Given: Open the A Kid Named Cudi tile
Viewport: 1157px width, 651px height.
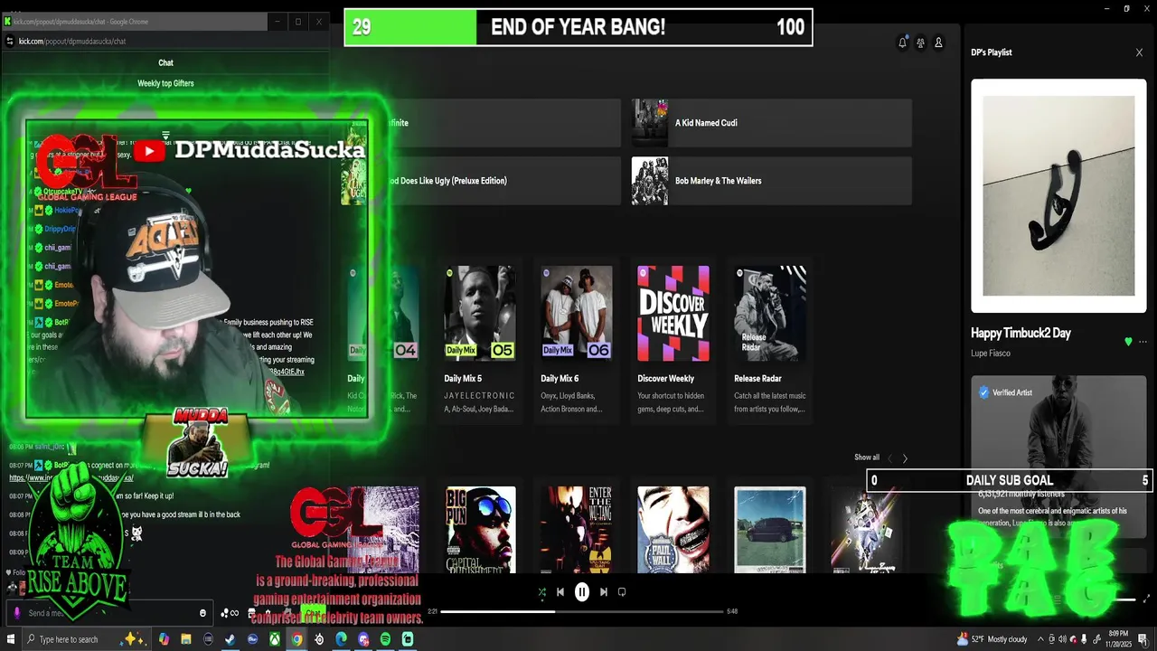Looking at the screenshot, I should tap(772, 123).
